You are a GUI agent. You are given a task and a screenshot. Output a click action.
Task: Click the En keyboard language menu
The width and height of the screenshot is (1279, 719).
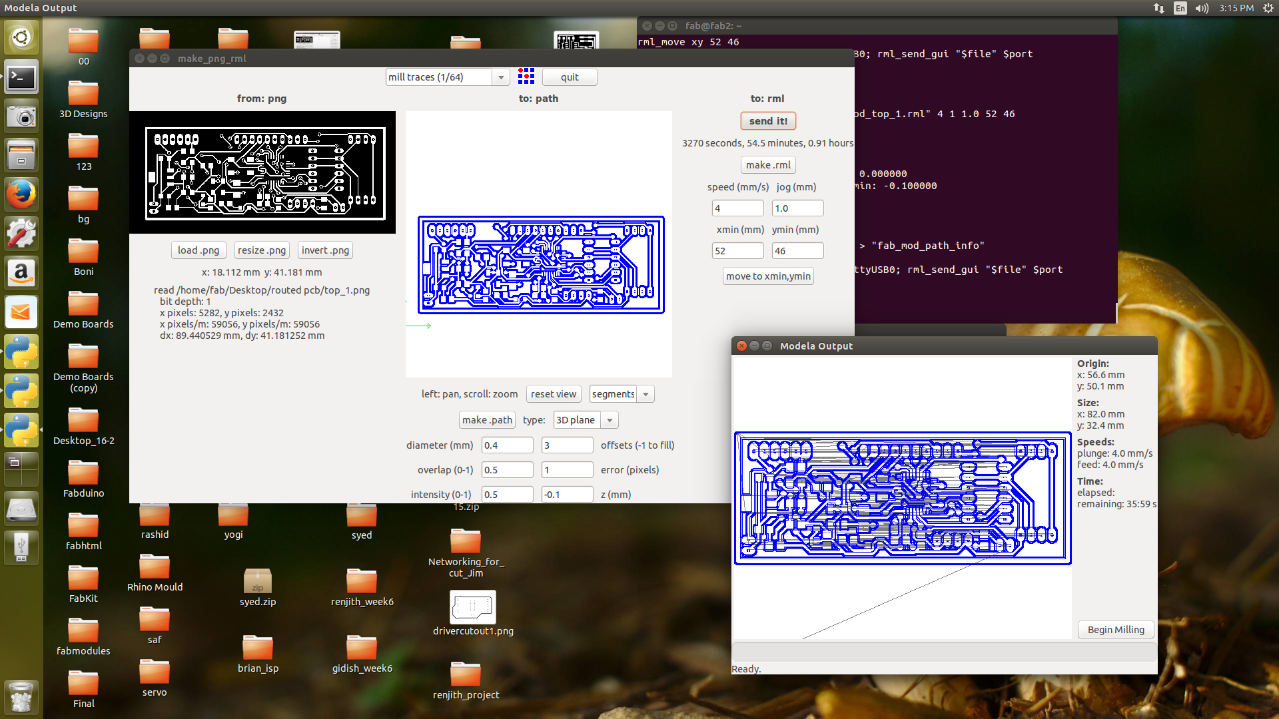point(1180,8)
